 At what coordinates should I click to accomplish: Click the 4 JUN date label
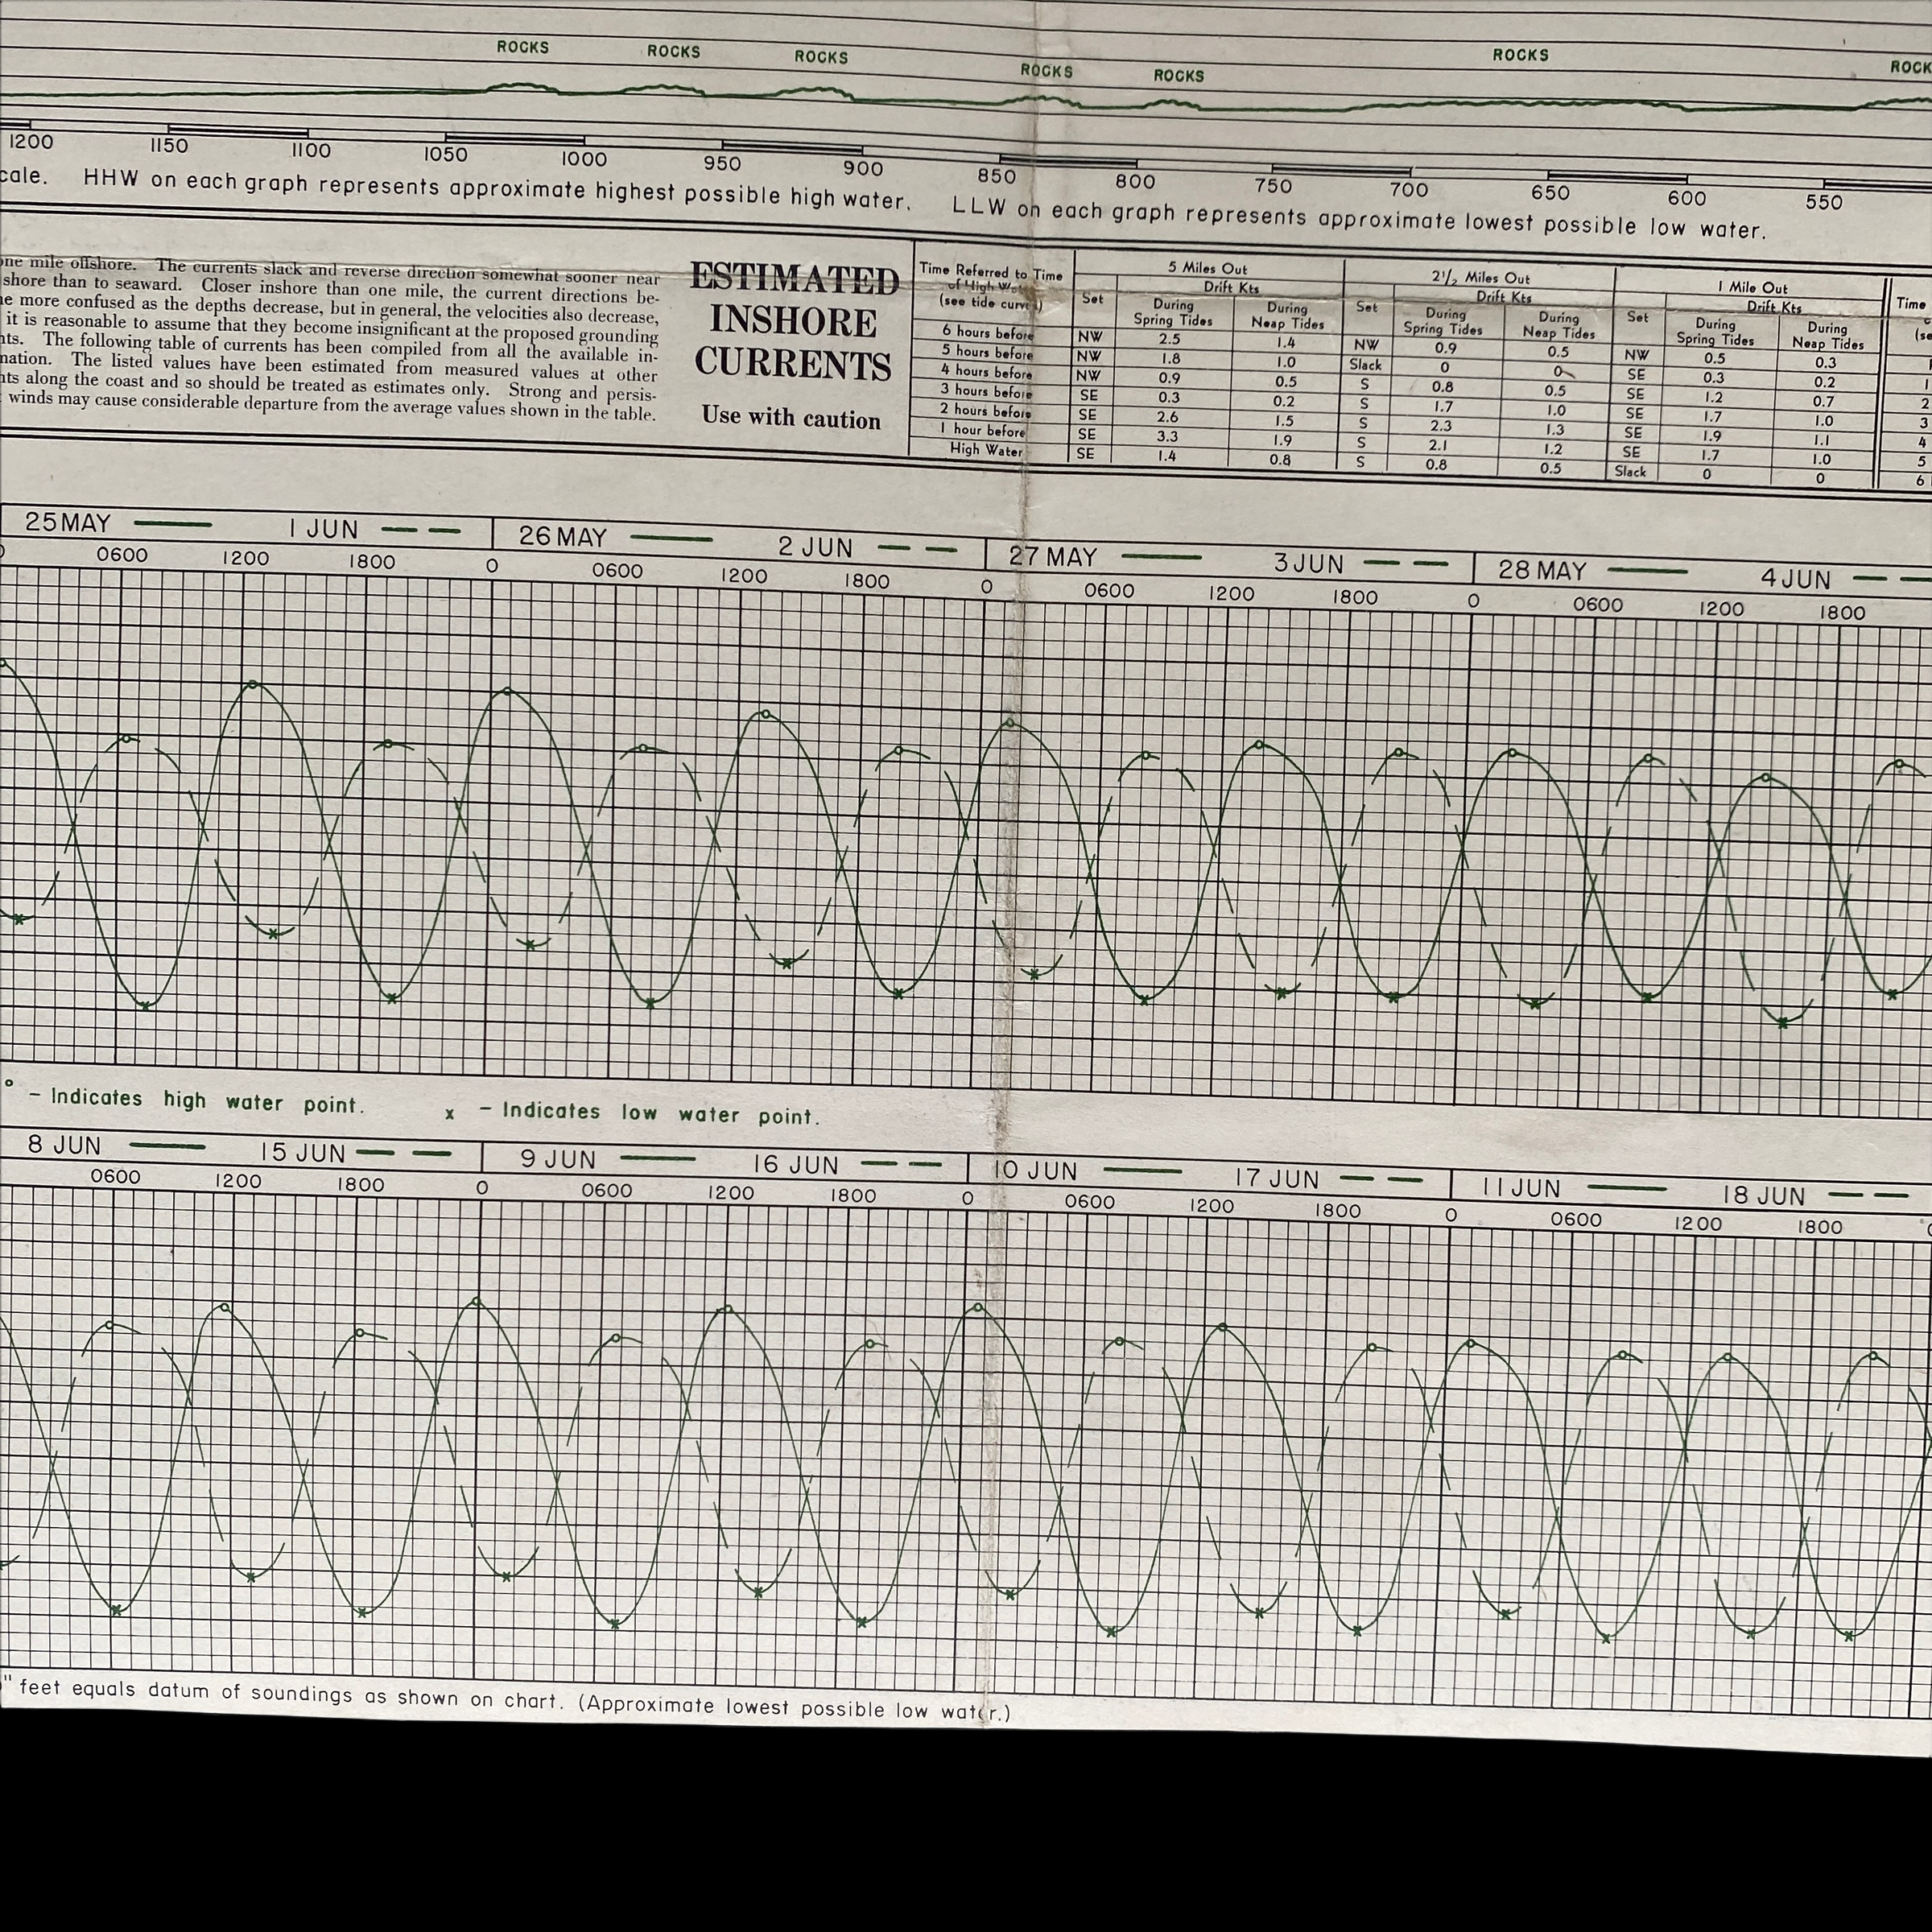coord(1795,580)
